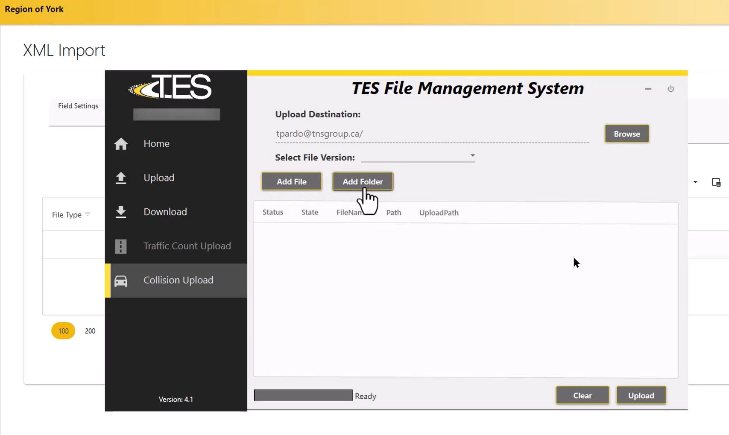Viewport: 729px width, 435px height.
Task: Click the Collision Upload car icon
Action: [121, 280]
